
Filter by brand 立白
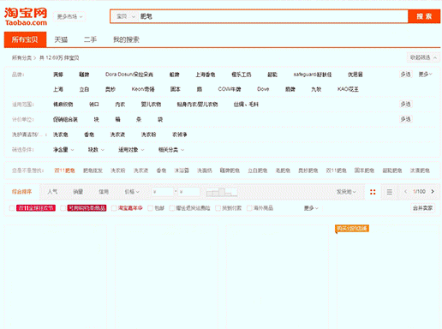tap(84, 89)
